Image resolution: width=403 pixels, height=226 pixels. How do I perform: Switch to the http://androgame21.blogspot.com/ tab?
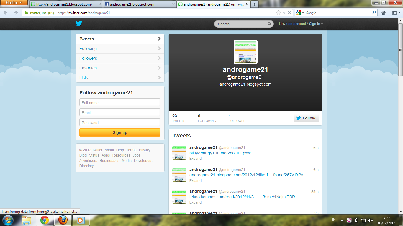click(x=66, y=4)
